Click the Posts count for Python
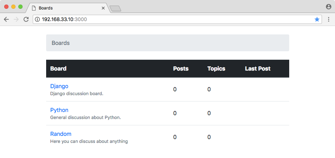335x158 pixels. coord(175,113)
